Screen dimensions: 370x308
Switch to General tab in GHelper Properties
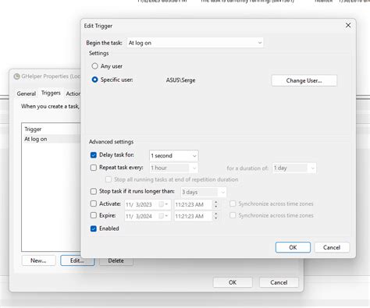27,94
